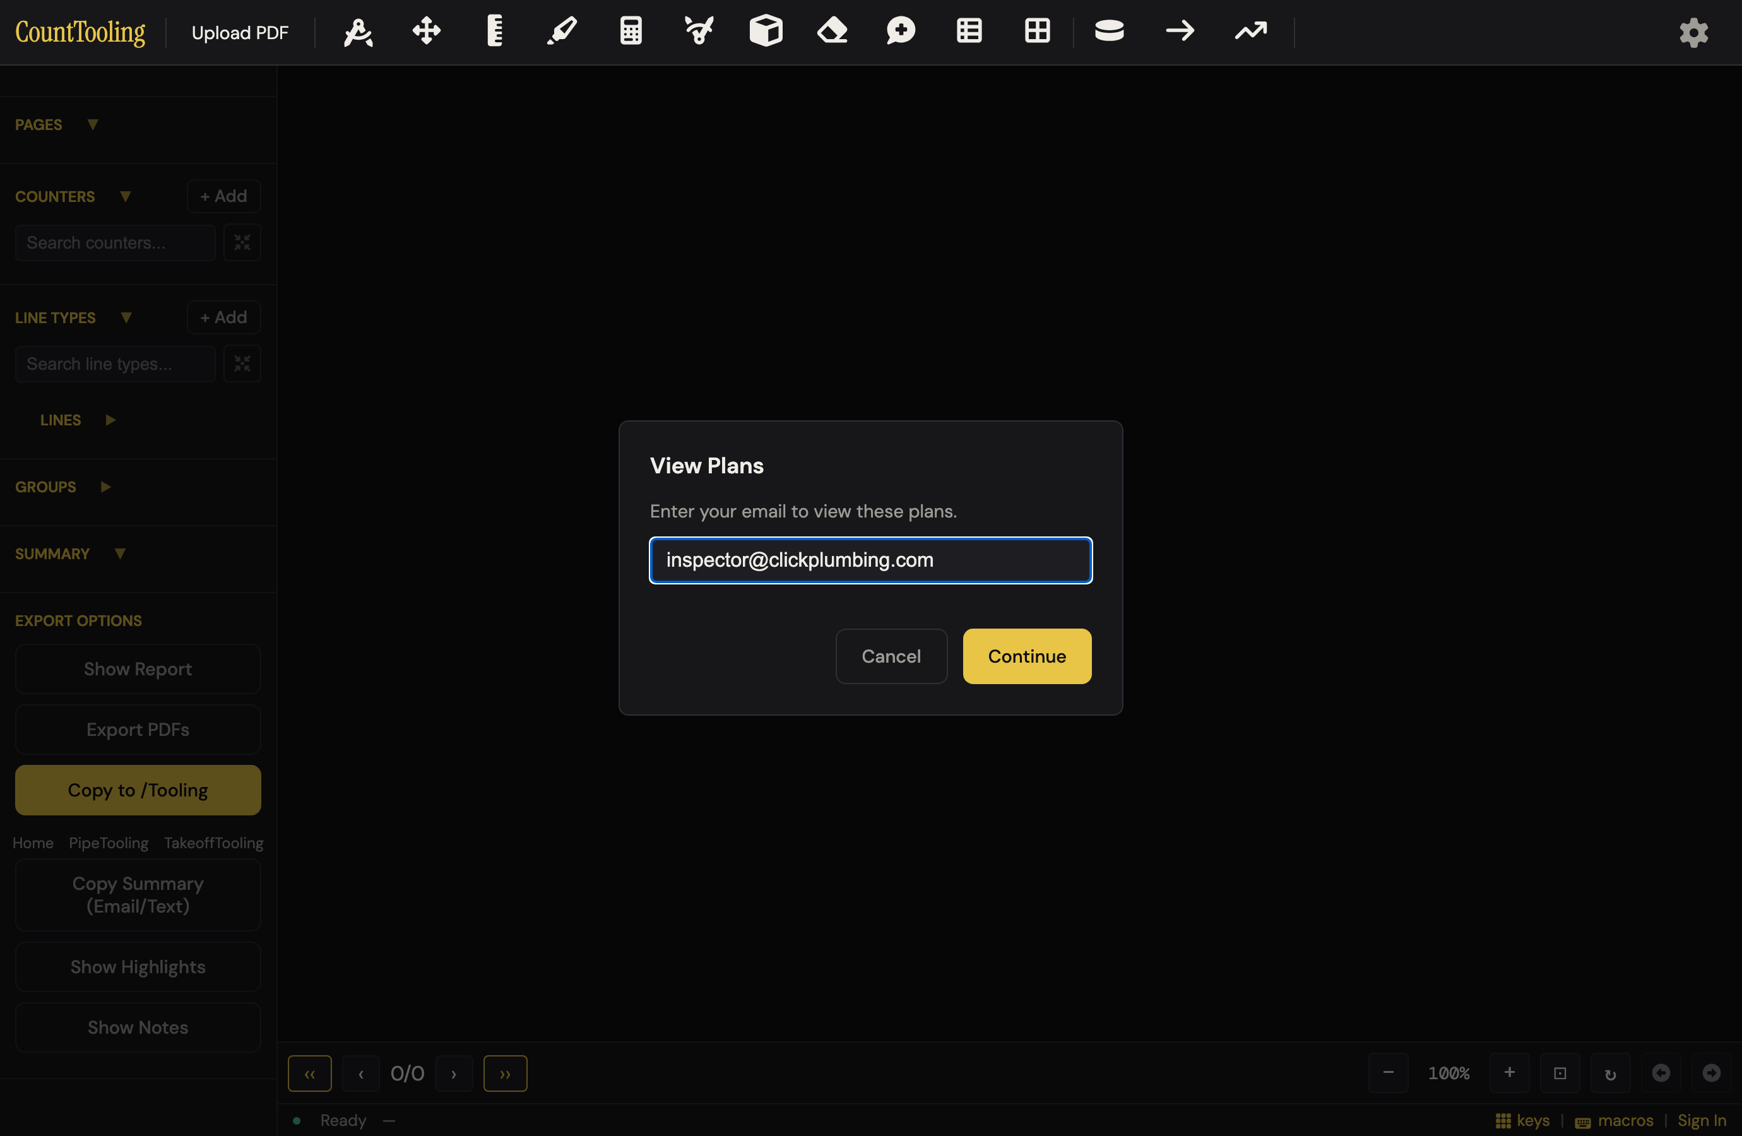Select the ruler measure tool
The image size is (1742, 1136).
pos(495,32)
